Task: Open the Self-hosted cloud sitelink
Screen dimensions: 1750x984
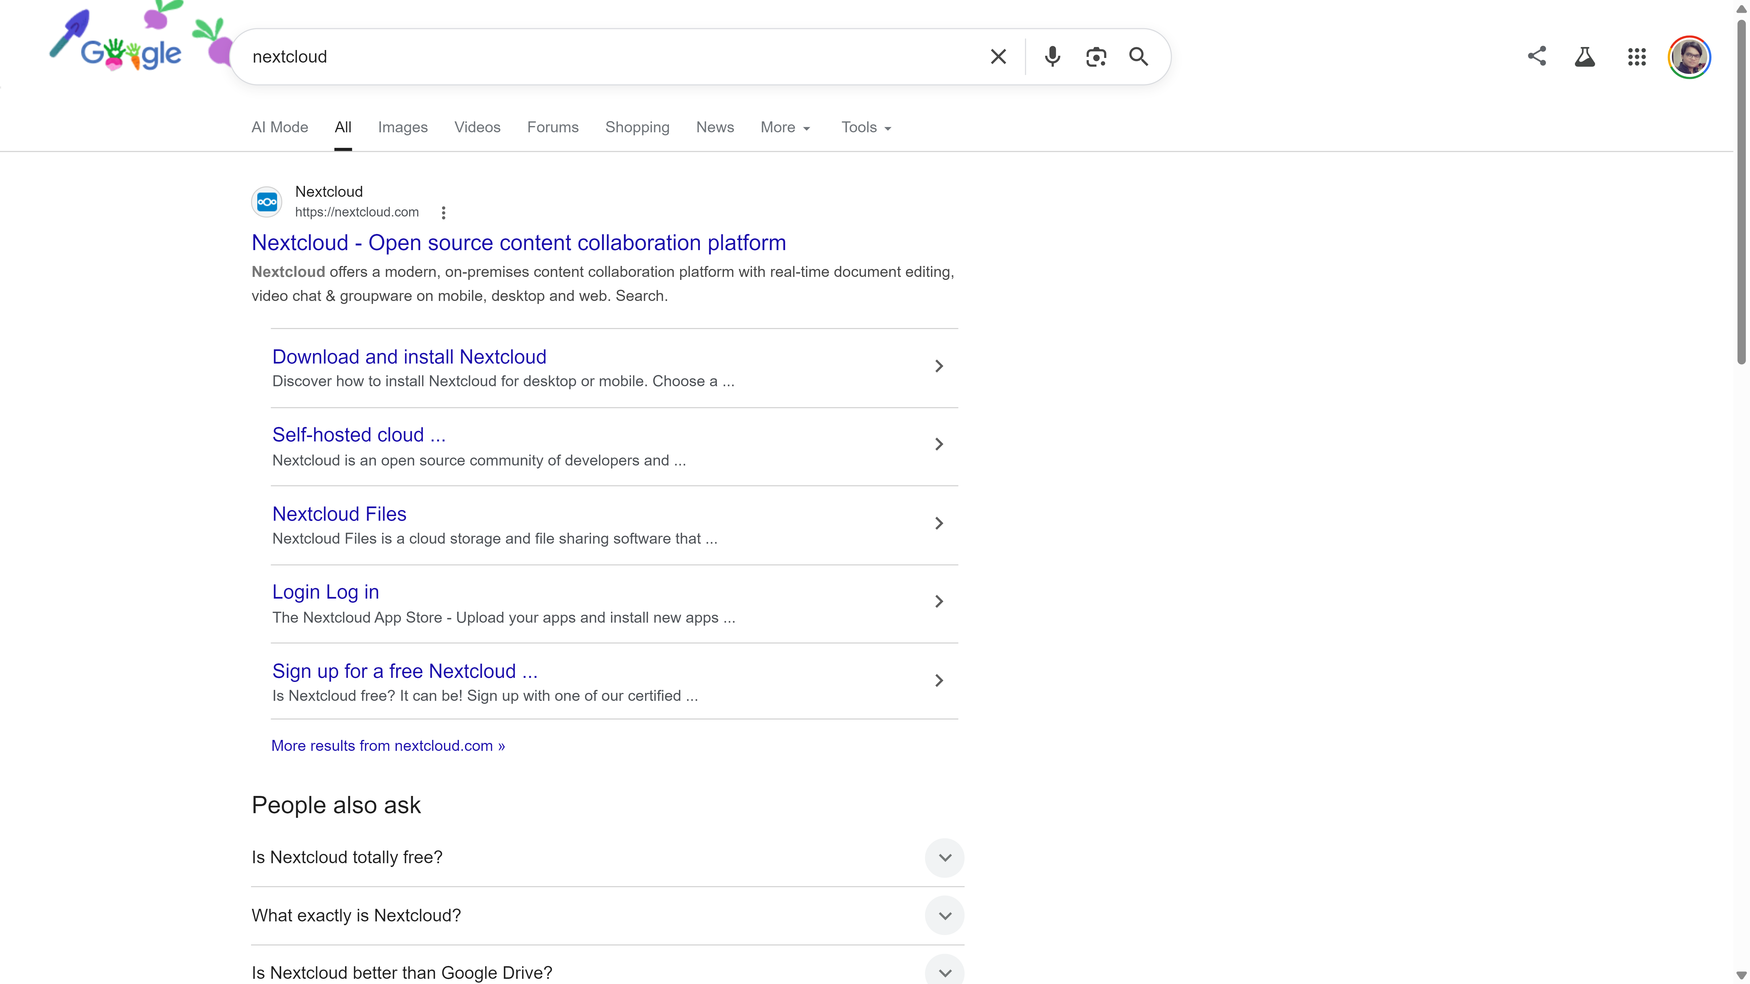Action: [359, 435]
